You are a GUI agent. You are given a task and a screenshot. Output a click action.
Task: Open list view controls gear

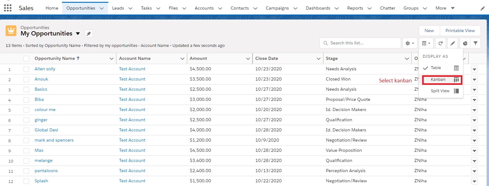tap(410, 43)
